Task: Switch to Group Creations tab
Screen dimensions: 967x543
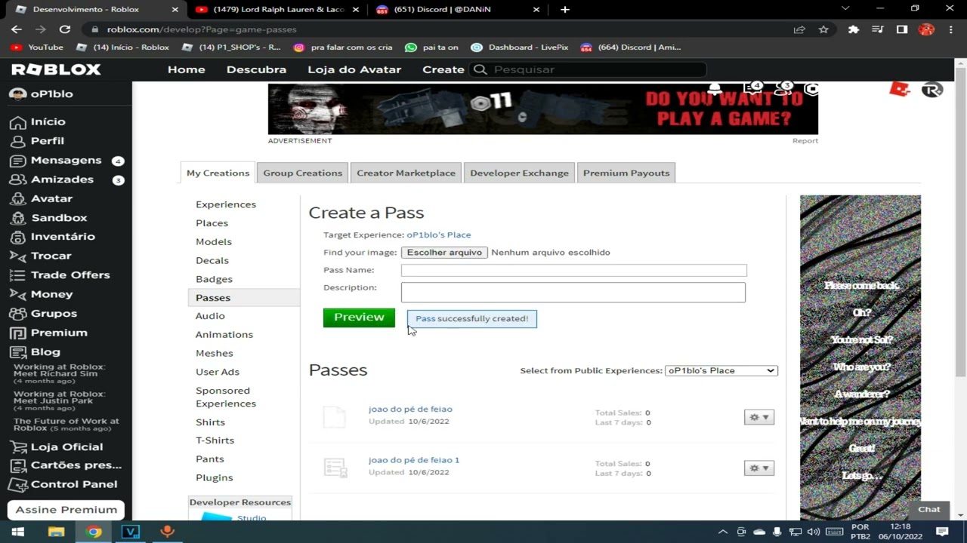Action: pos(302,173)
